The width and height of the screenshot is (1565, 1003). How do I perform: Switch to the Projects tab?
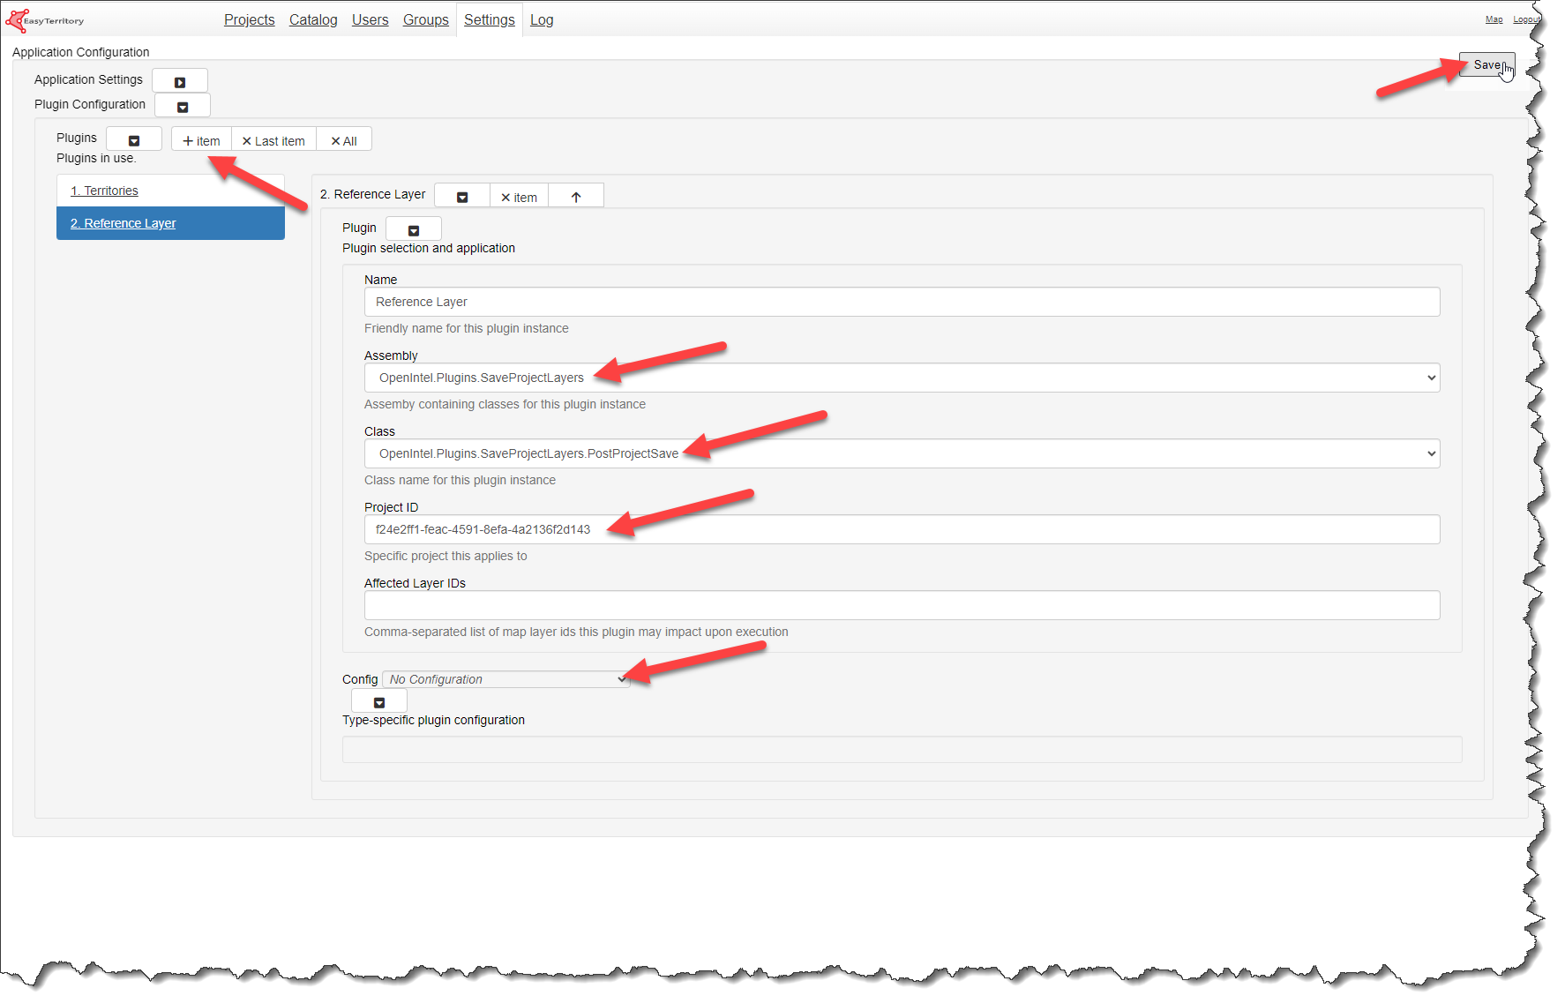coord(249,19)
